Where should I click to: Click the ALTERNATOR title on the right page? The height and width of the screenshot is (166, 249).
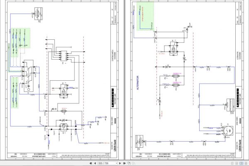pos(138,83)
